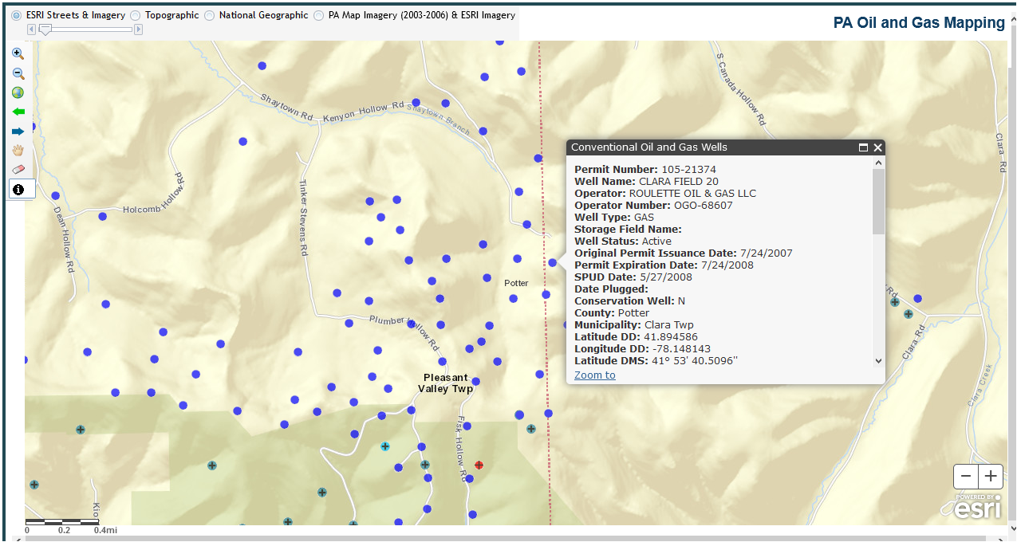Click the Conservation Well N row

click(630, 300)
